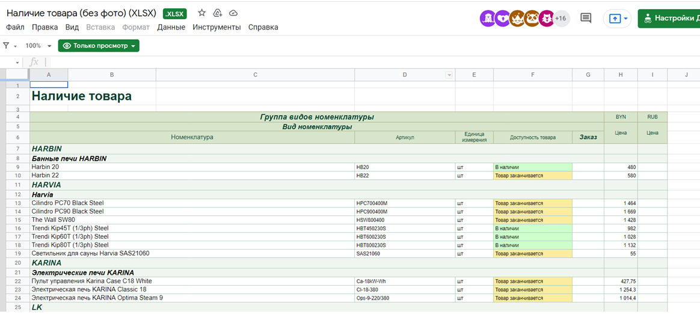Select the KARINA group row cell
Image resolution: width=700 pixels, height=314 pixels.
coord(316,263)
